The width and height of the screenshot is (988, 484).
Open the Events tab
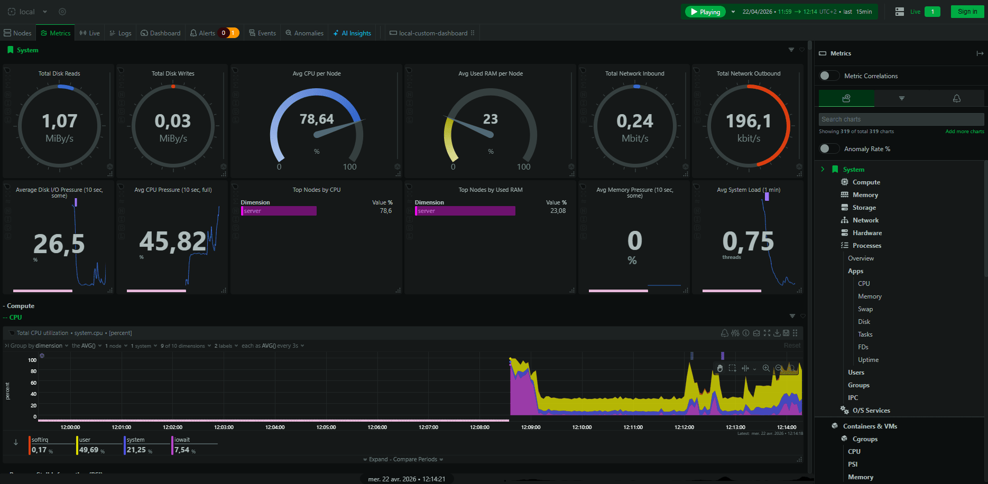(263, 33)
